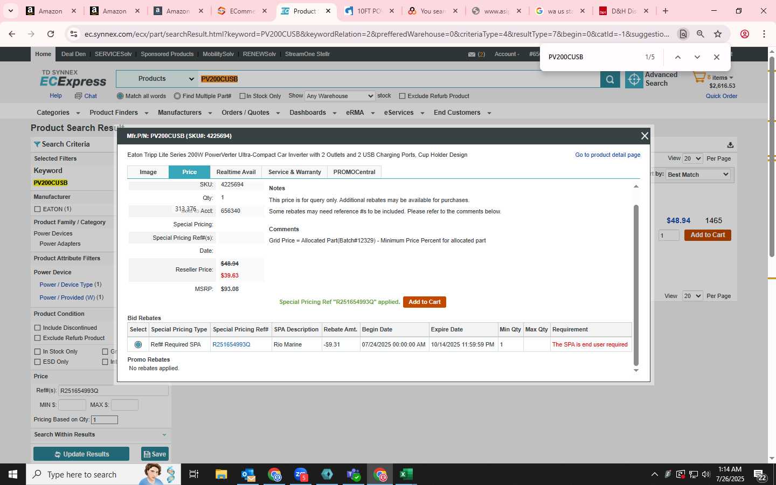The height and width of the screenshot is (485, 776).
Task: Select the Price tab
Action: coord(189,172)
